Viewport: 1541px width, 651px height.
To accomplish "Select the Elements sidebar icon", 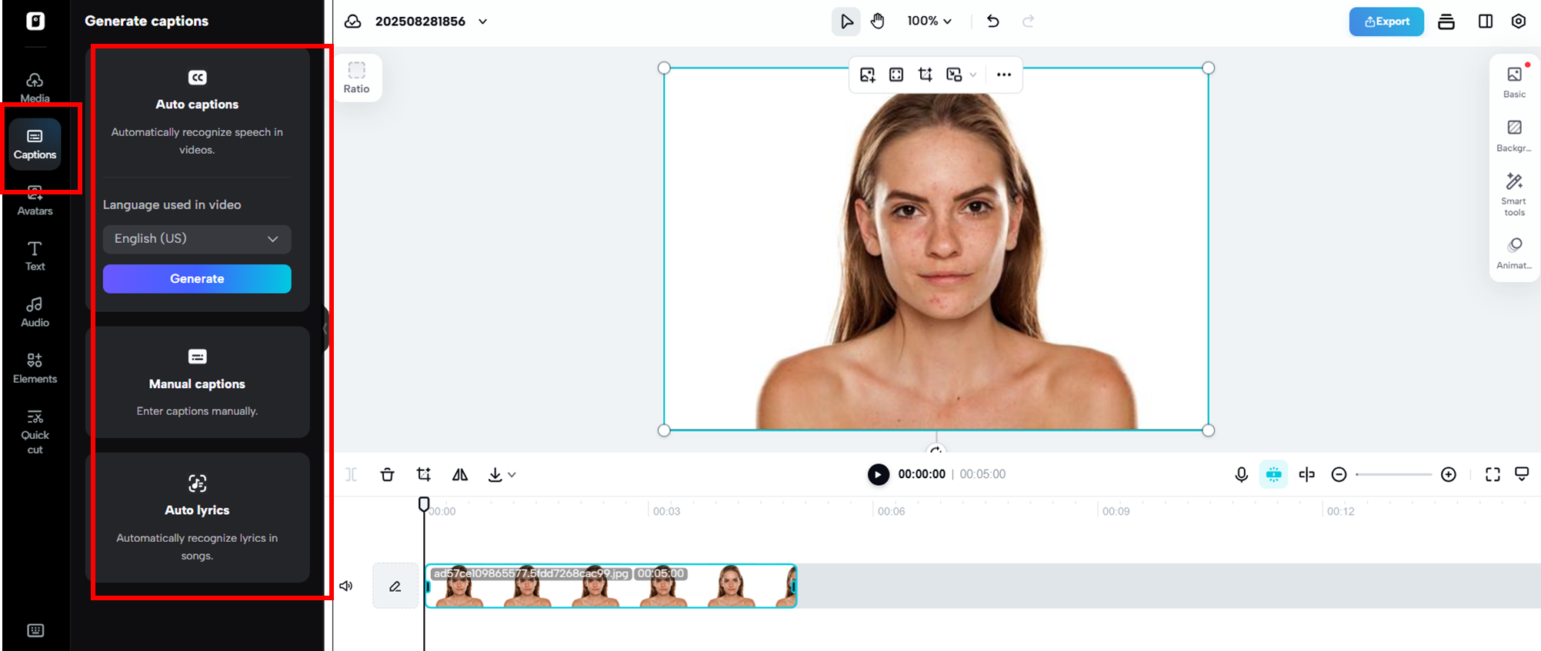I will click(x=35, y=367).
